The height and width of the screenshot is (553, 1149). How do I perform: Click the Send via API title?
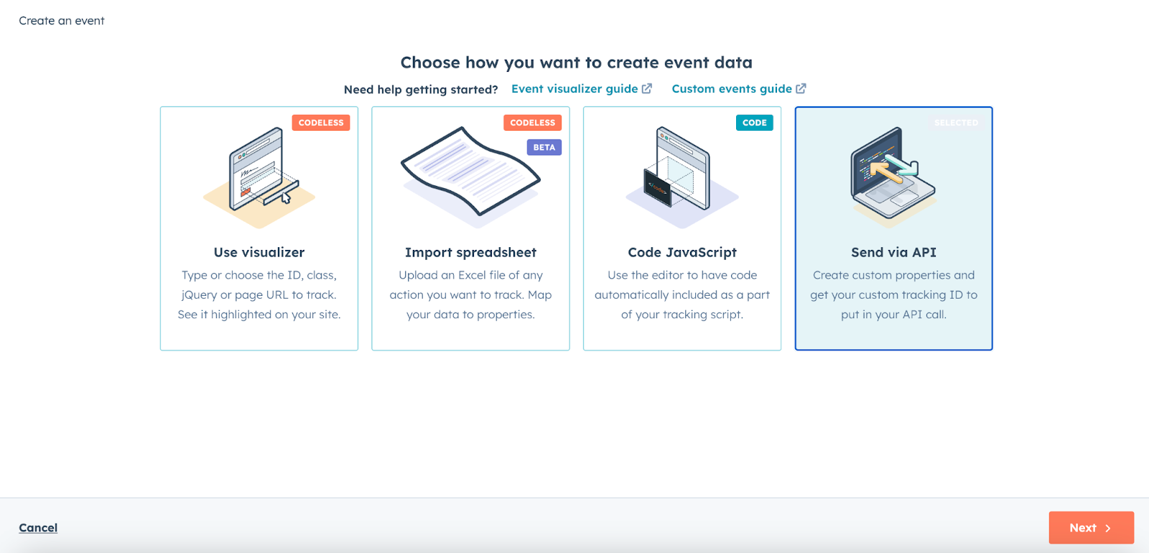click(893, 252)
